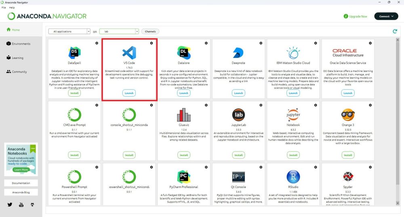
Task: Click the VS Code application icon
Action: tap(129, 52)
